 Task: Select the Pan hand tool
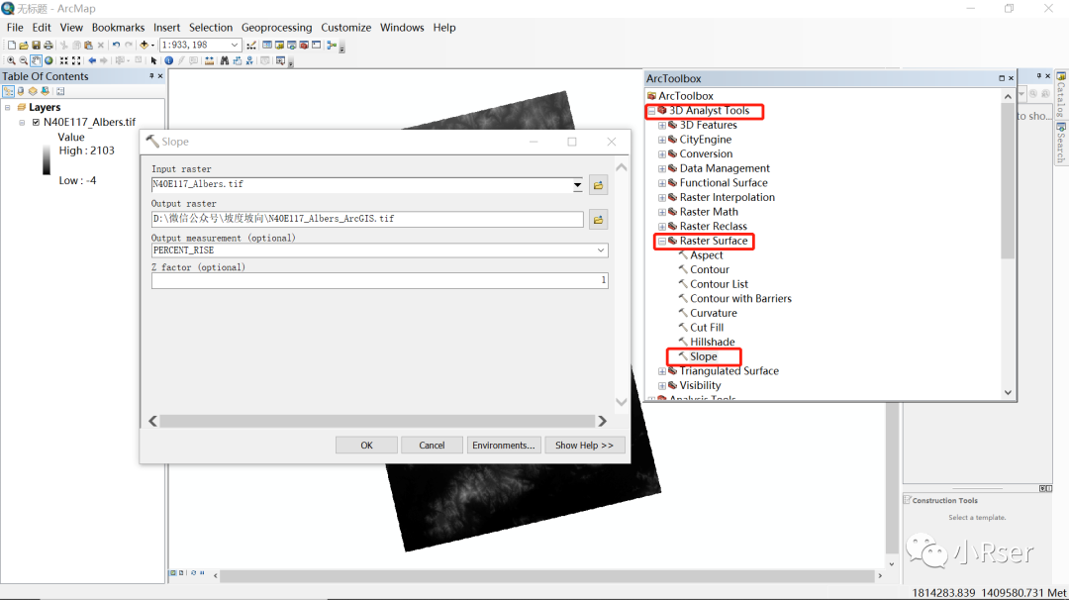pos(37,60)
